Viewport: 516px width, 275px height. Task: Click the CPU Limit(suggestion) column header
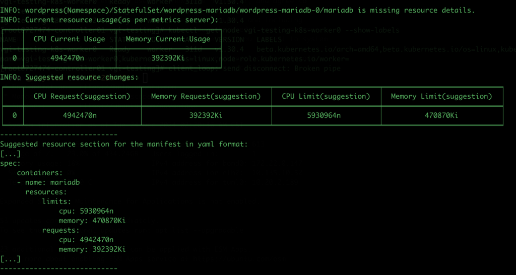tap(326, 96)
